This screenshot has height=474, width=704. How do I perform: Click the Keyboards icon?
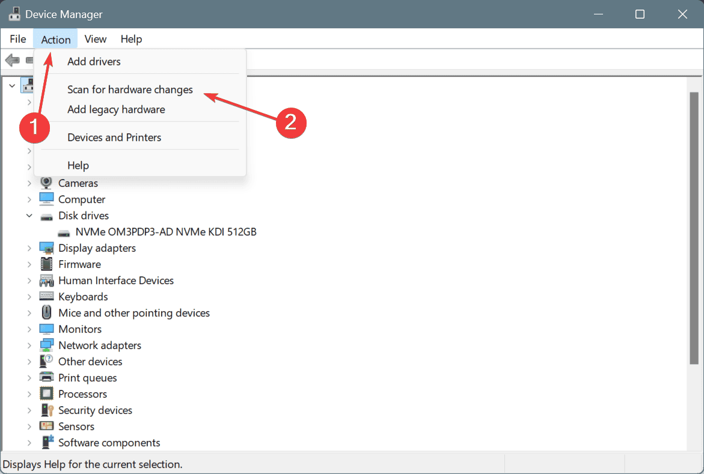click(46, 296)
